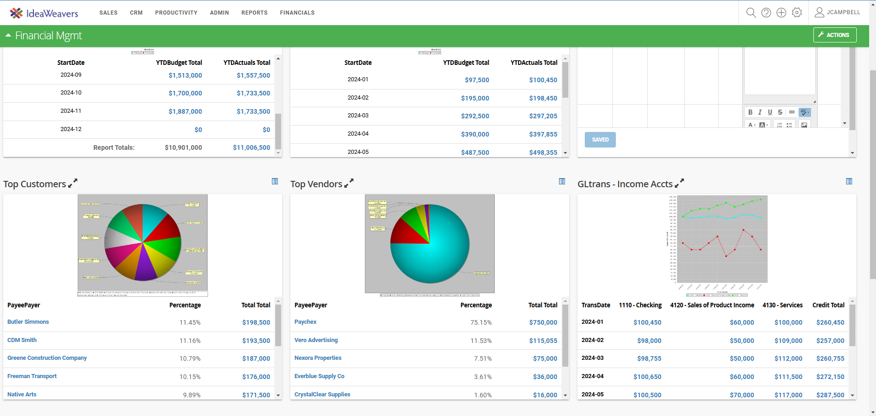Screen dimensions: 876x416
Task: Open the ADMIN menu
Action: 219,13
